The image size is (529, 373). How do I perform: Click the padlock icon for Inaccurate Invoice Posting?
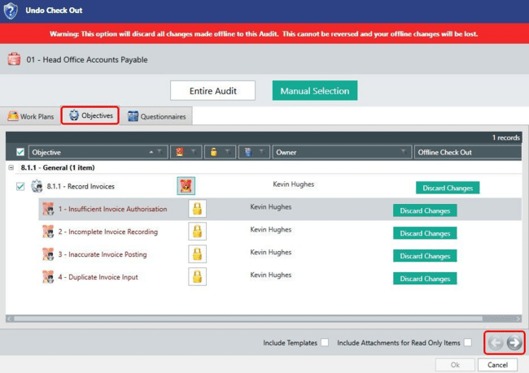click(198, 254)
